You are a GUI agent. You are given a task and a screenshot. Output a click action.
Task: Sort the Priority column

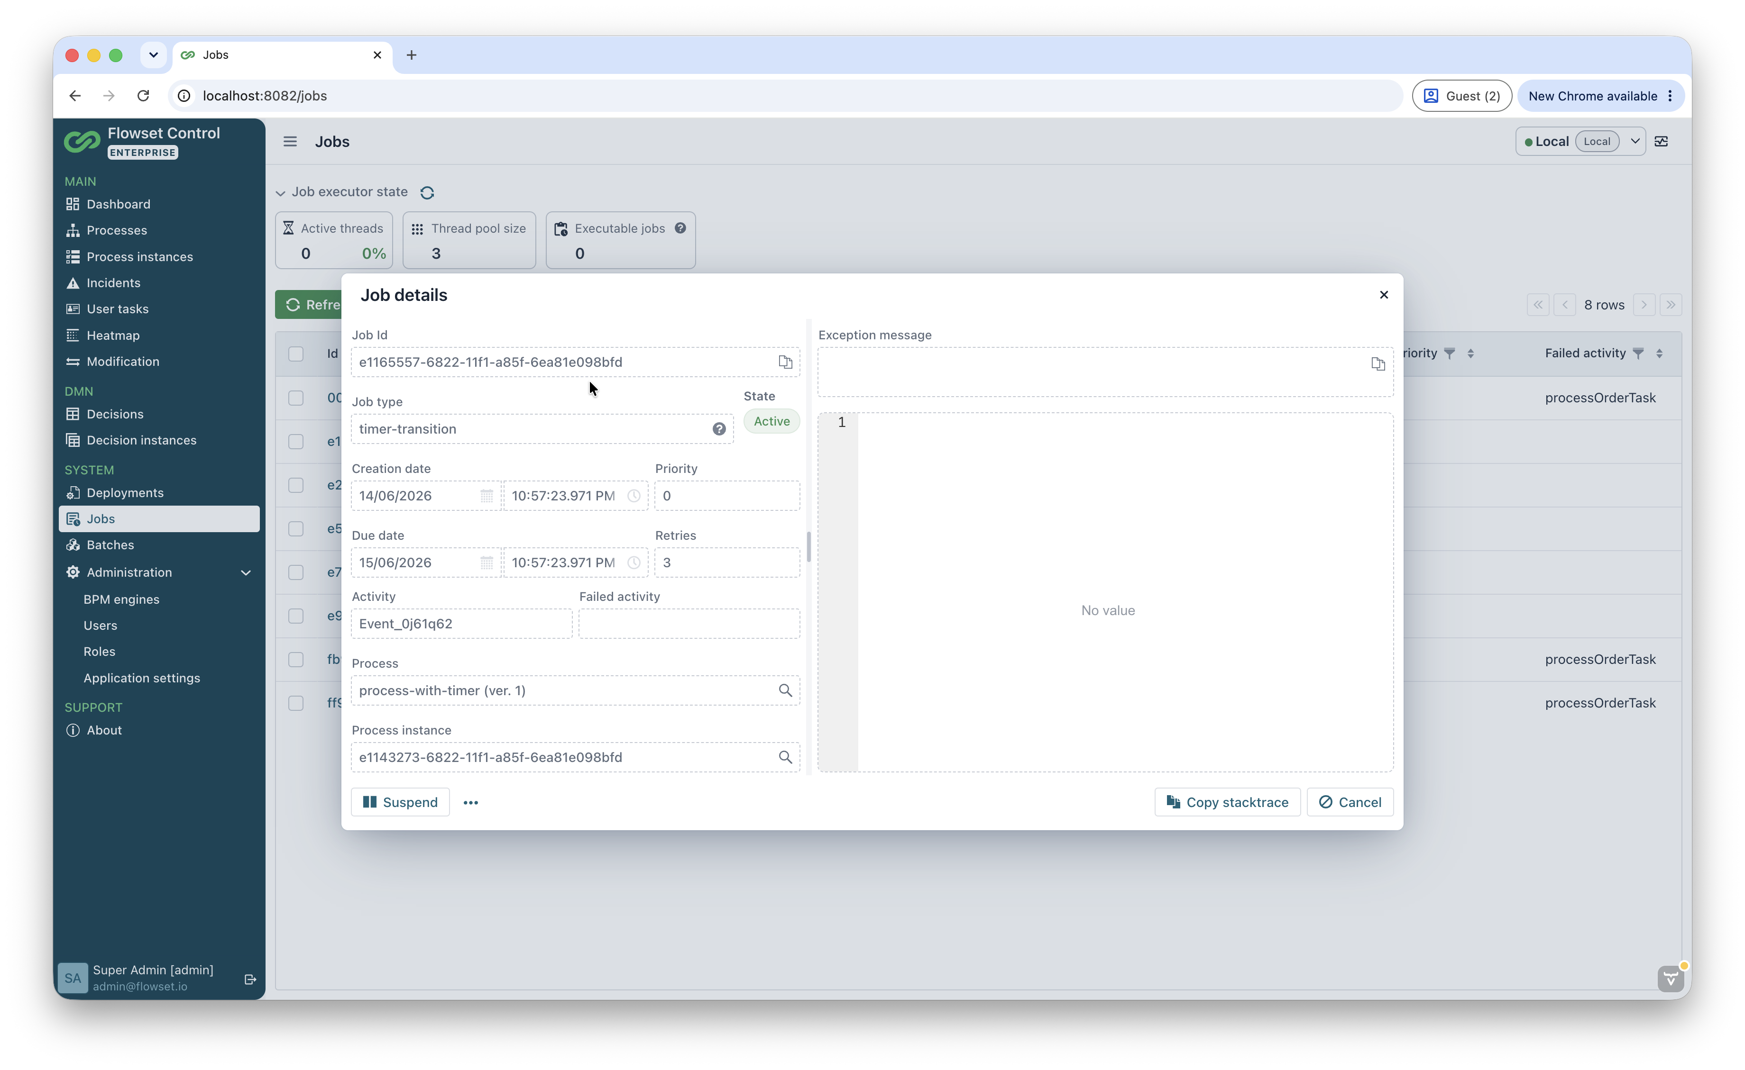click(x=1470, y=353)
